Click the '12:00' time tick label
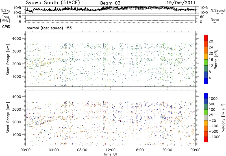The image size is (226, 156). 110,150
